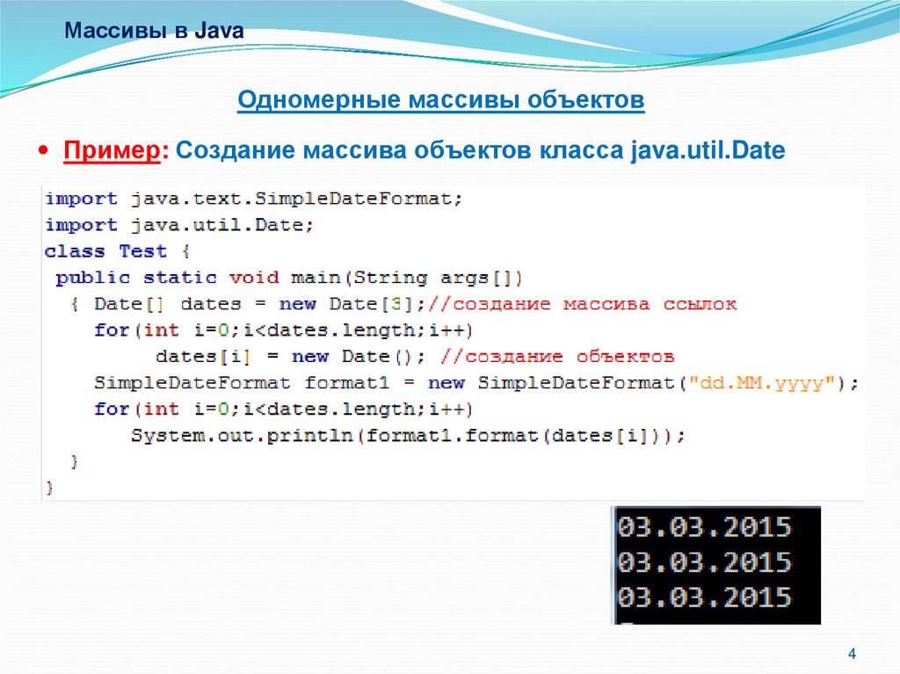Click the slide header 'Массивы в Java'
Image resolution: width=900 pixels, height=674 pixels.
[x=154, y=31]
